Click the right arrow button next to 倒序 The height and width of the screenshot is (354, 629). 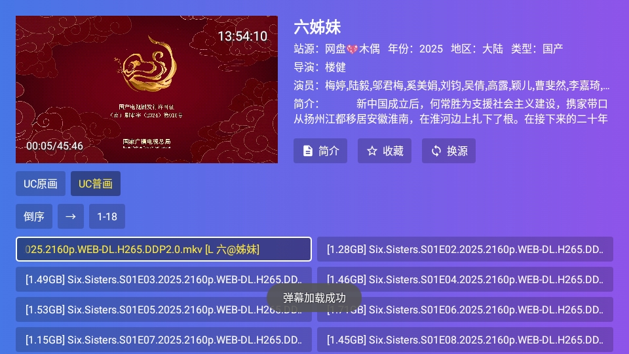click(x=71, y=216)
